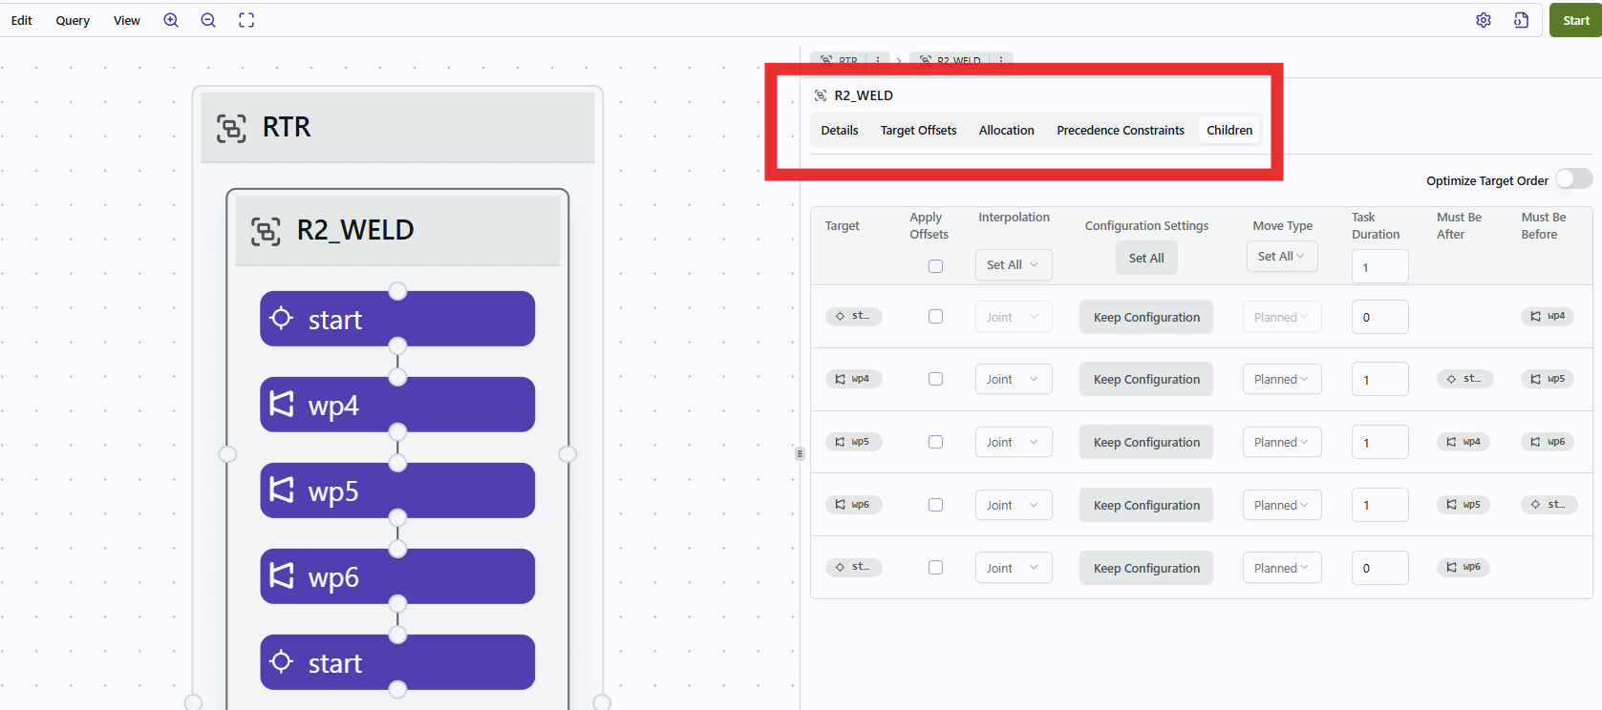Open Move Type Set All dropdown
Viewport: 1602px width, 710px height.
1281,256
